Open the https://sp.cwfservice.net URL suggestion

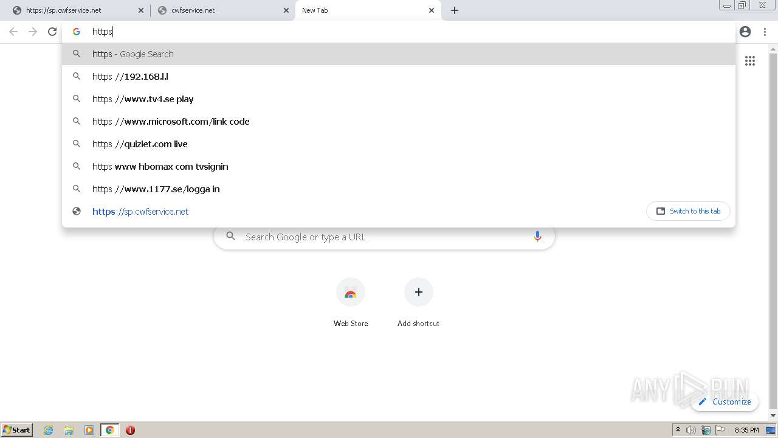coord(398,212)
